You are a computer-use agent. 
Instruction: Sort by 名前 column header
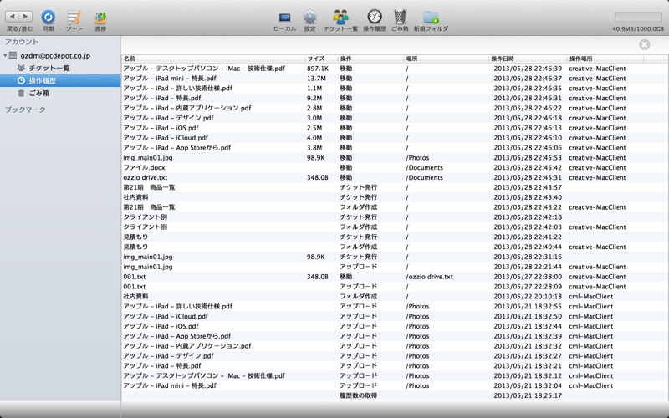213,59
